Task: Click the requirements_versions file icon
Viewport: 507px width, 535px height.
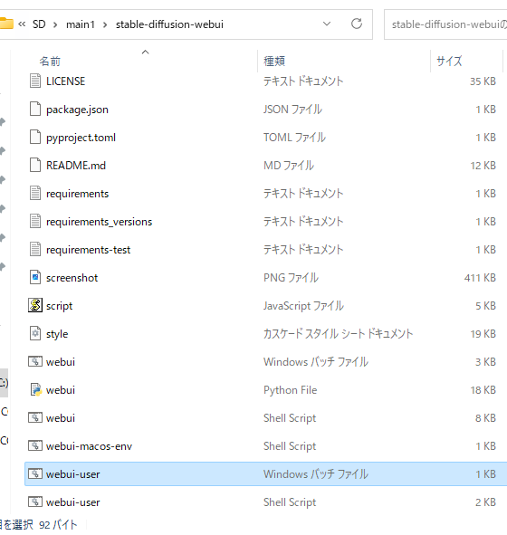Action: point(35,222)
